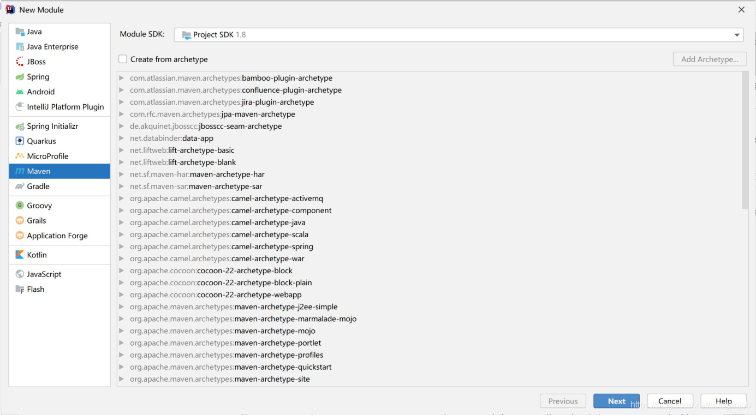
Task: Expand net.databinder data-app entry
Action: pos(121,138)
